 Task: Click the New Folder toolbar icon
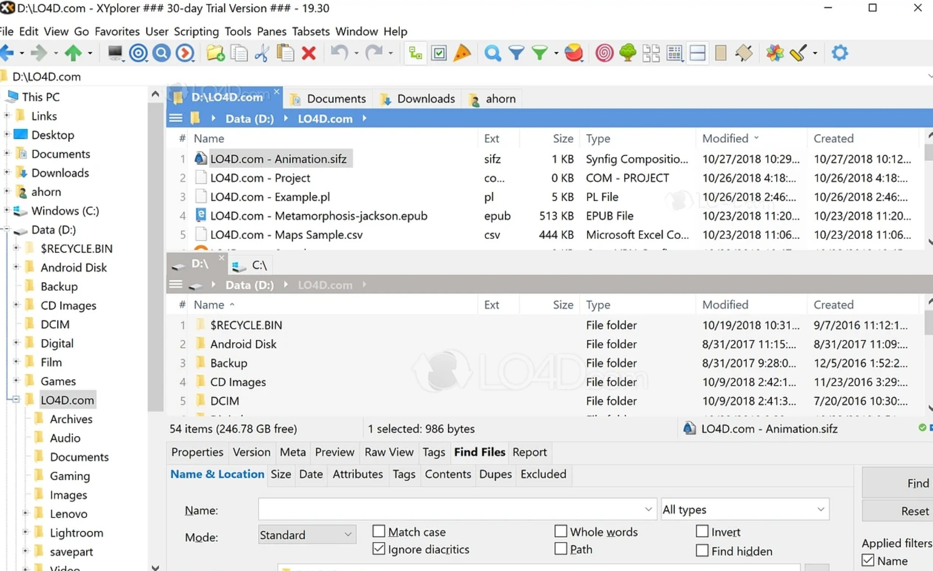tap(216, 53)
